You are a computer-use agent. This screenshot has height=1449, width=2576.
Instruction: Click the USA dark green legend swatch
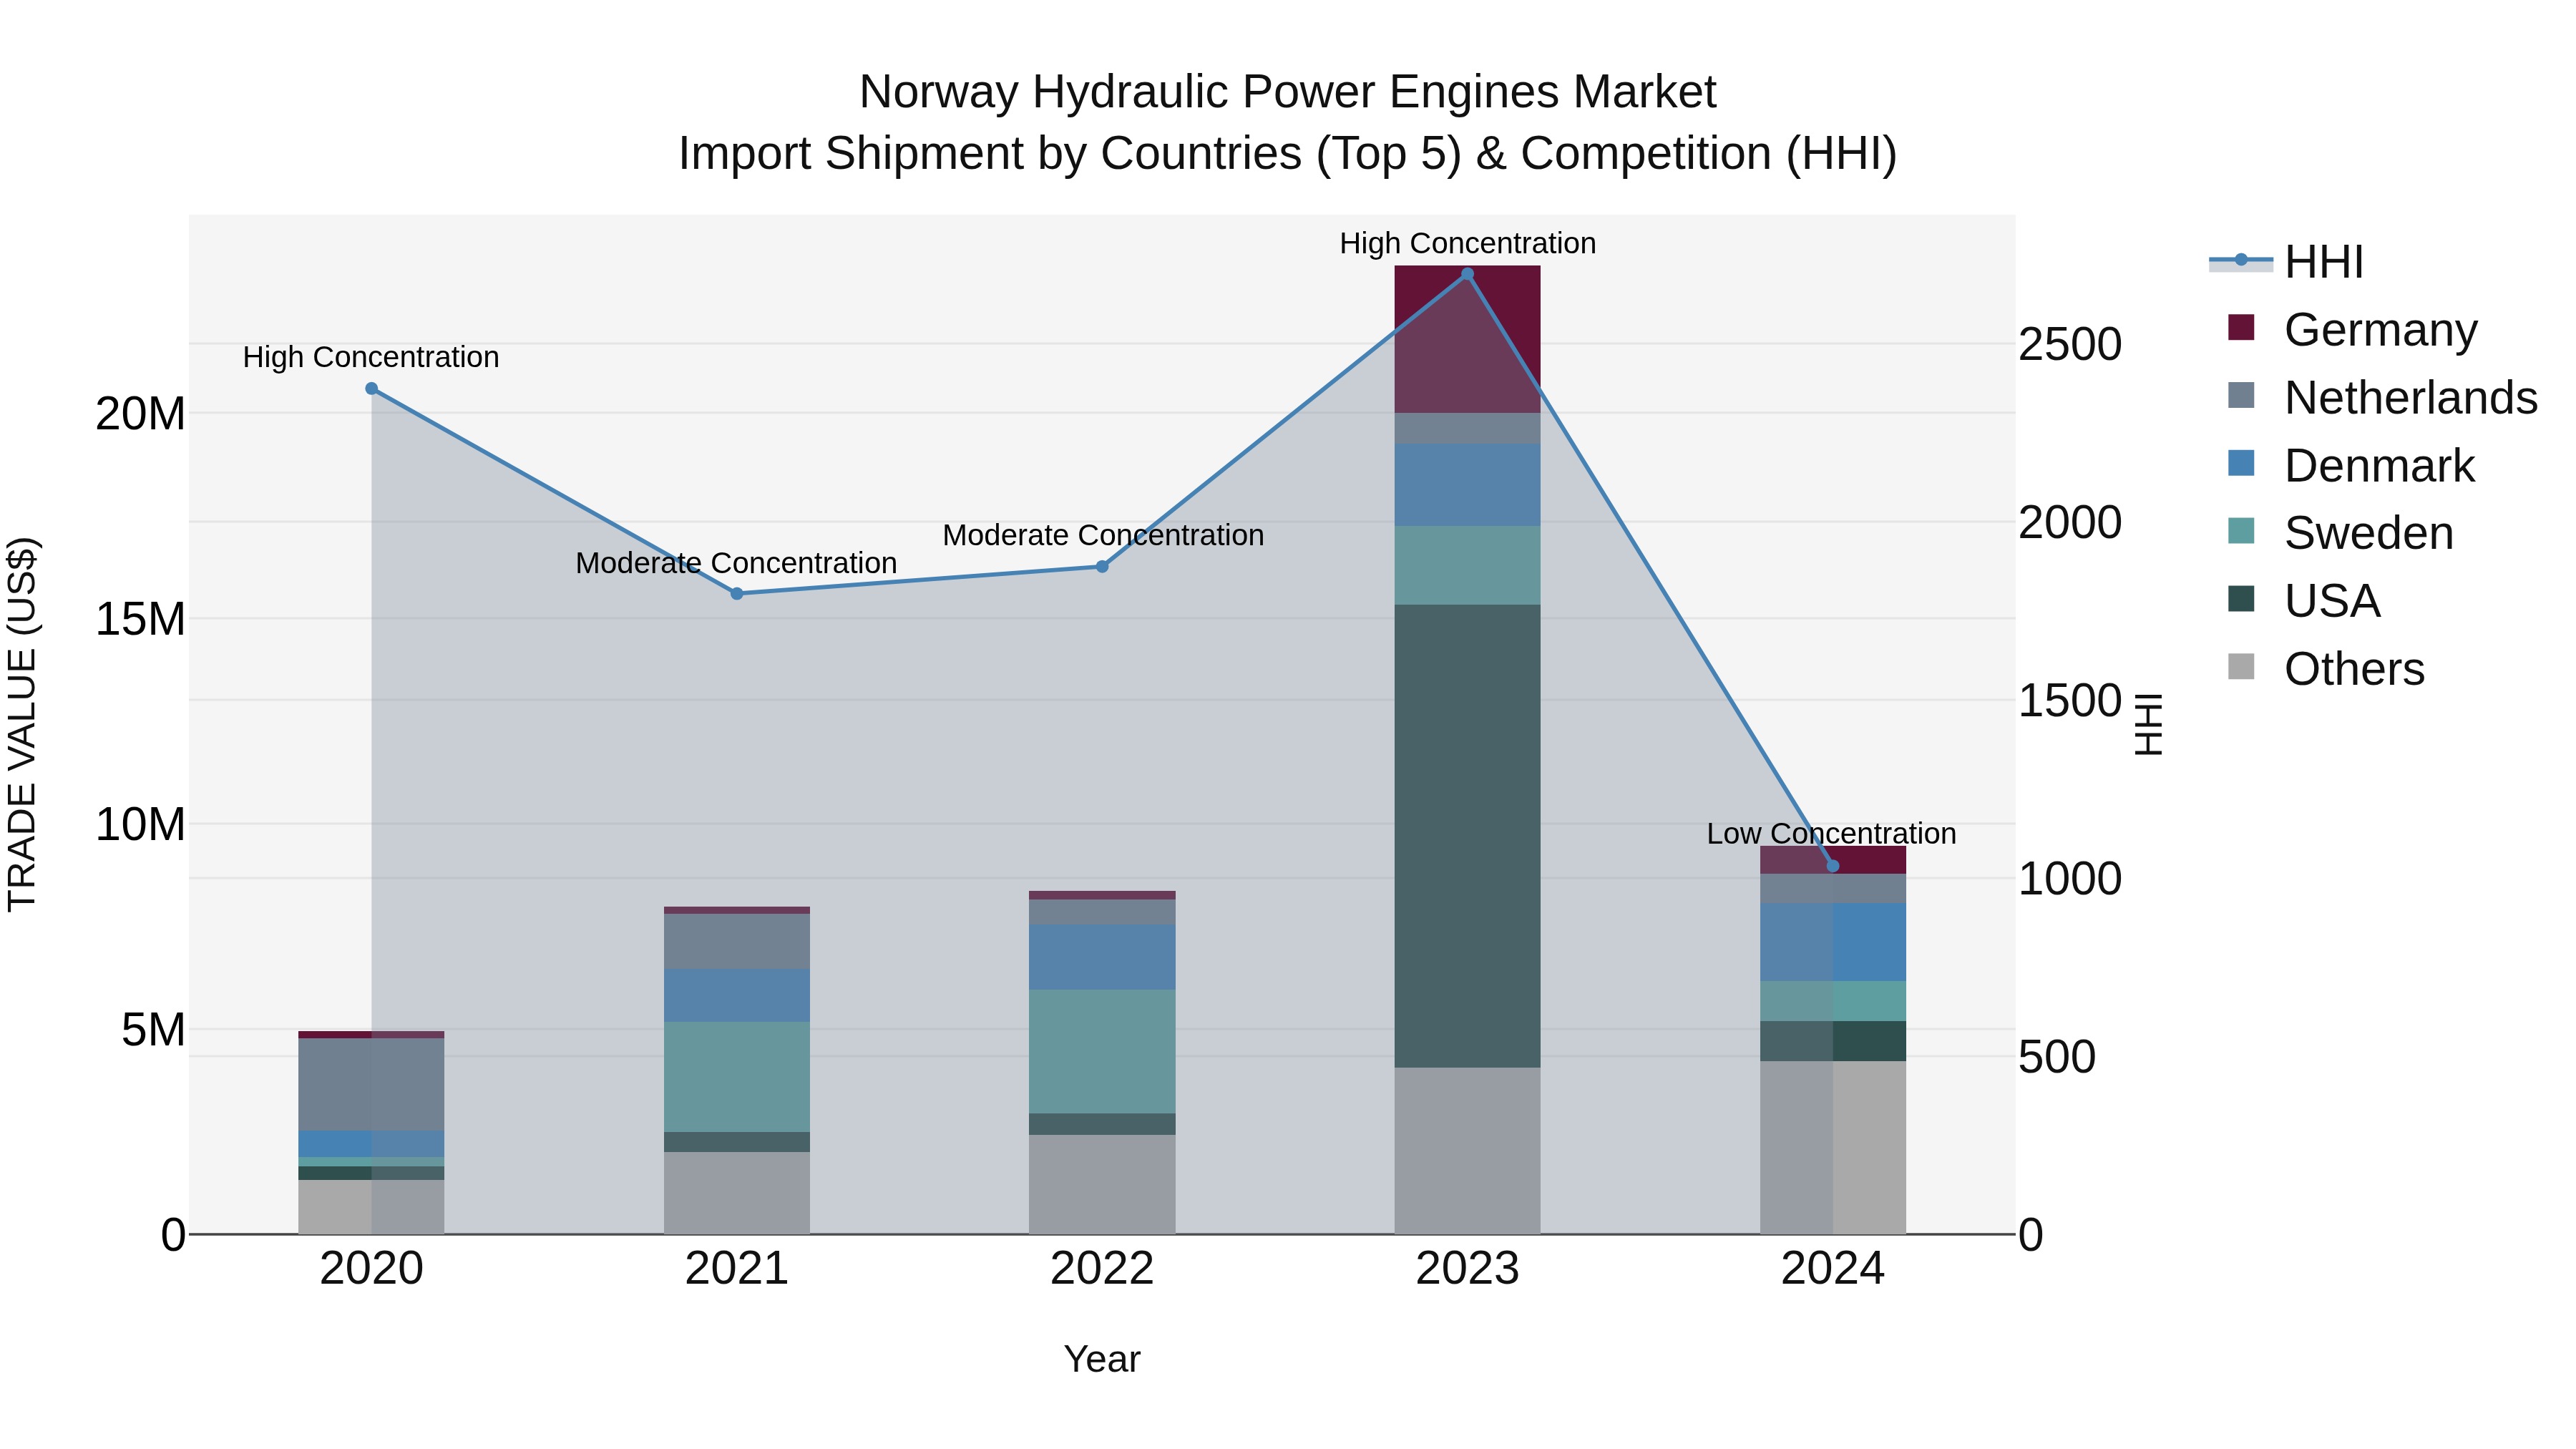[x=2241, y=599]
